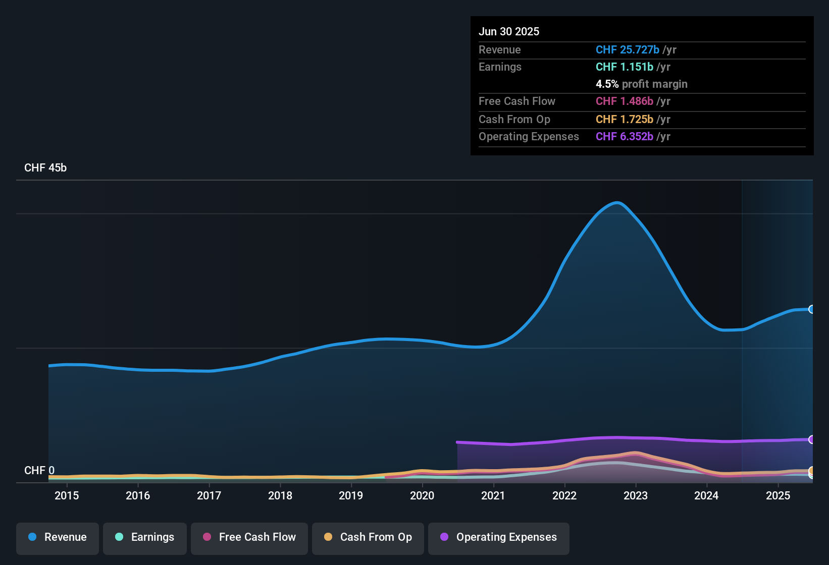829x565 pixels.
Task: Expand the Cash From Op legend entry
Action: (x=368, y=537)
